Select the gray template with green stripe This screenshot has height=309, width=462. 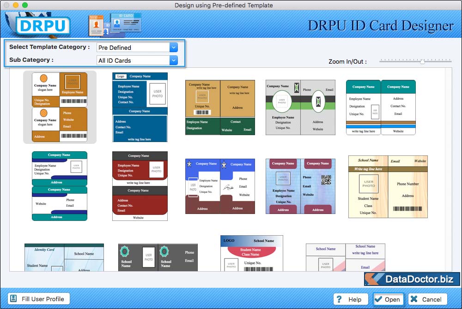[x=301, y=107]
